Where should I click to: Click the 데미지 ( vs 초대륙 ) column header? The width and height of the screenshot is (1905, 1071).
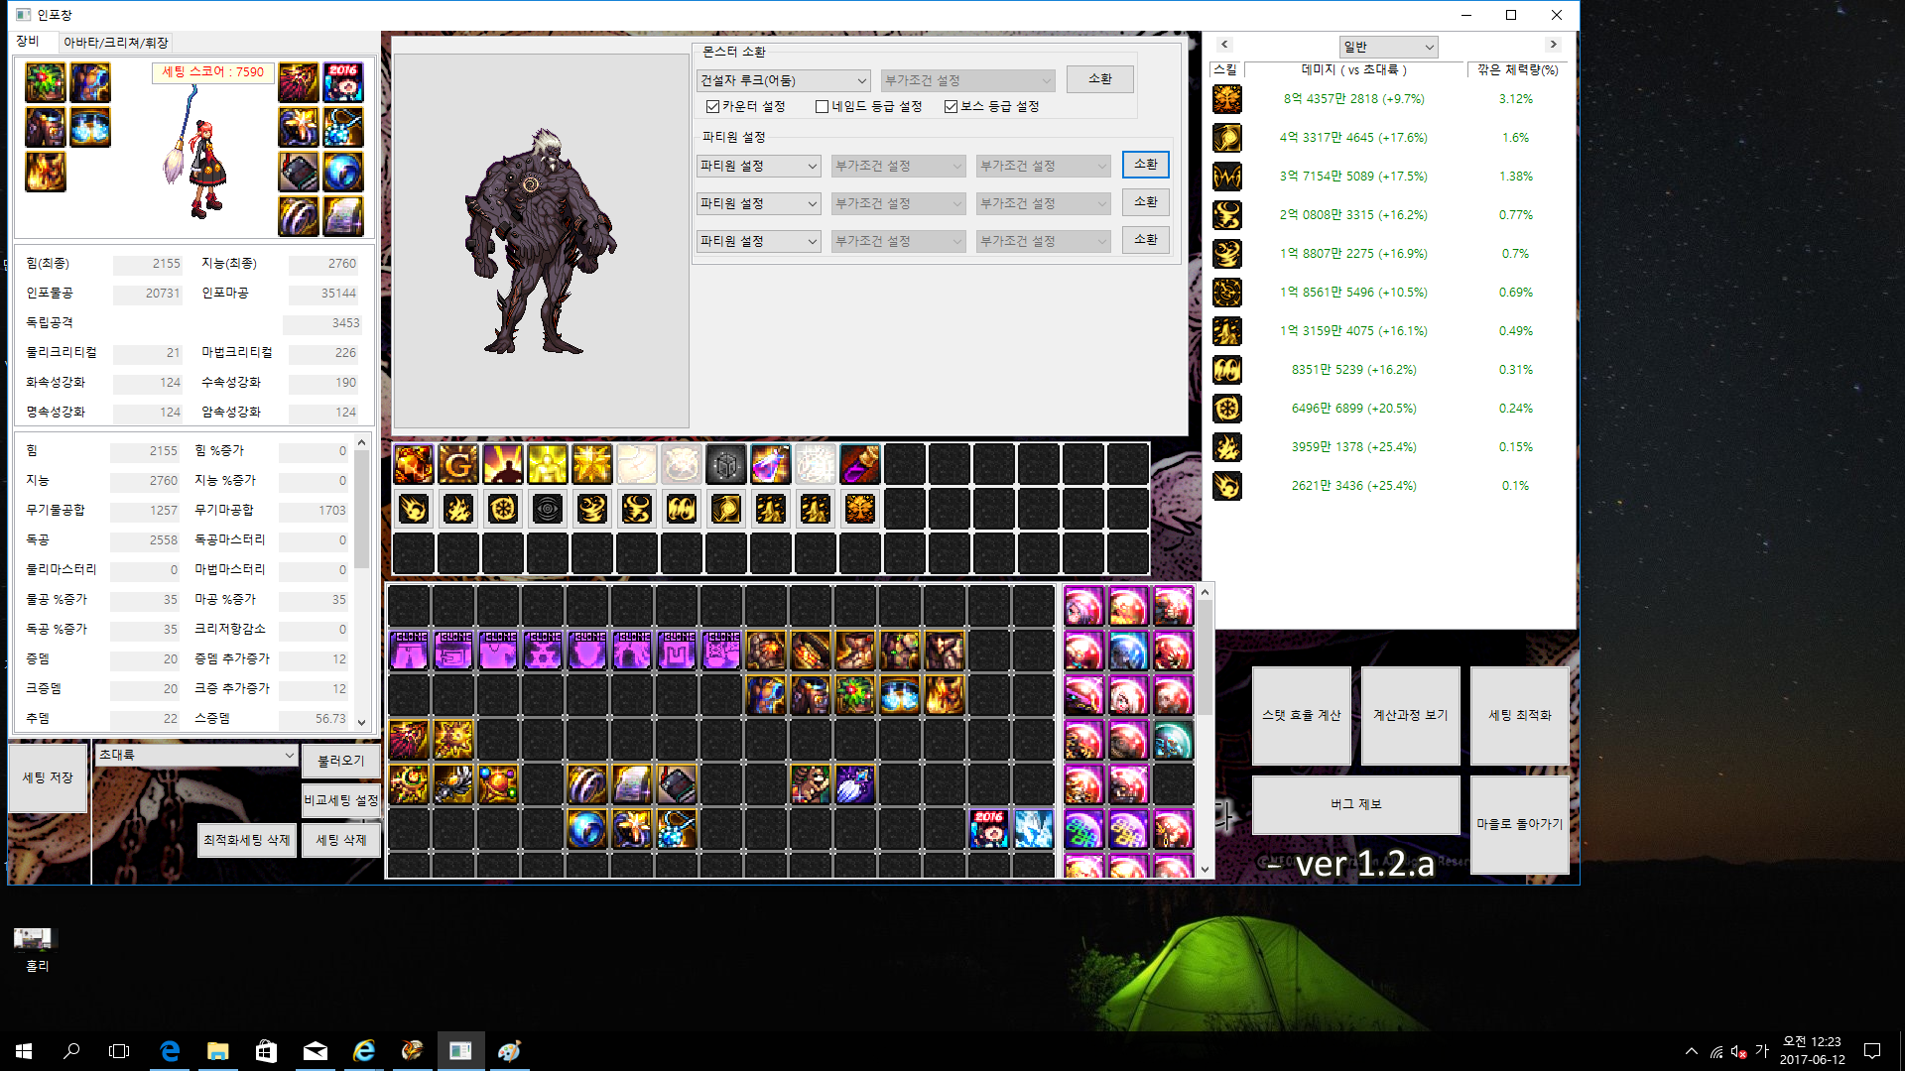(1354, 69)
